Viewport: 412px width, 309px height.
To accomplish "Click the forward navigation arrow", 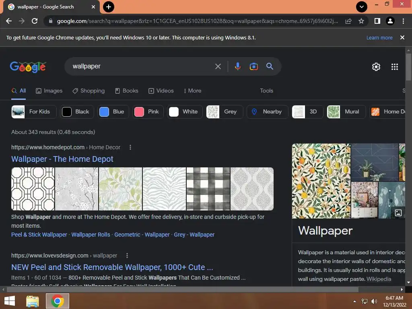I will tap(22, 21).
